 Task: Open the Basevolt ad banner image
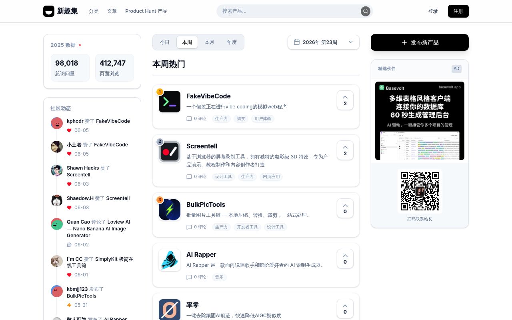[420, 121]
